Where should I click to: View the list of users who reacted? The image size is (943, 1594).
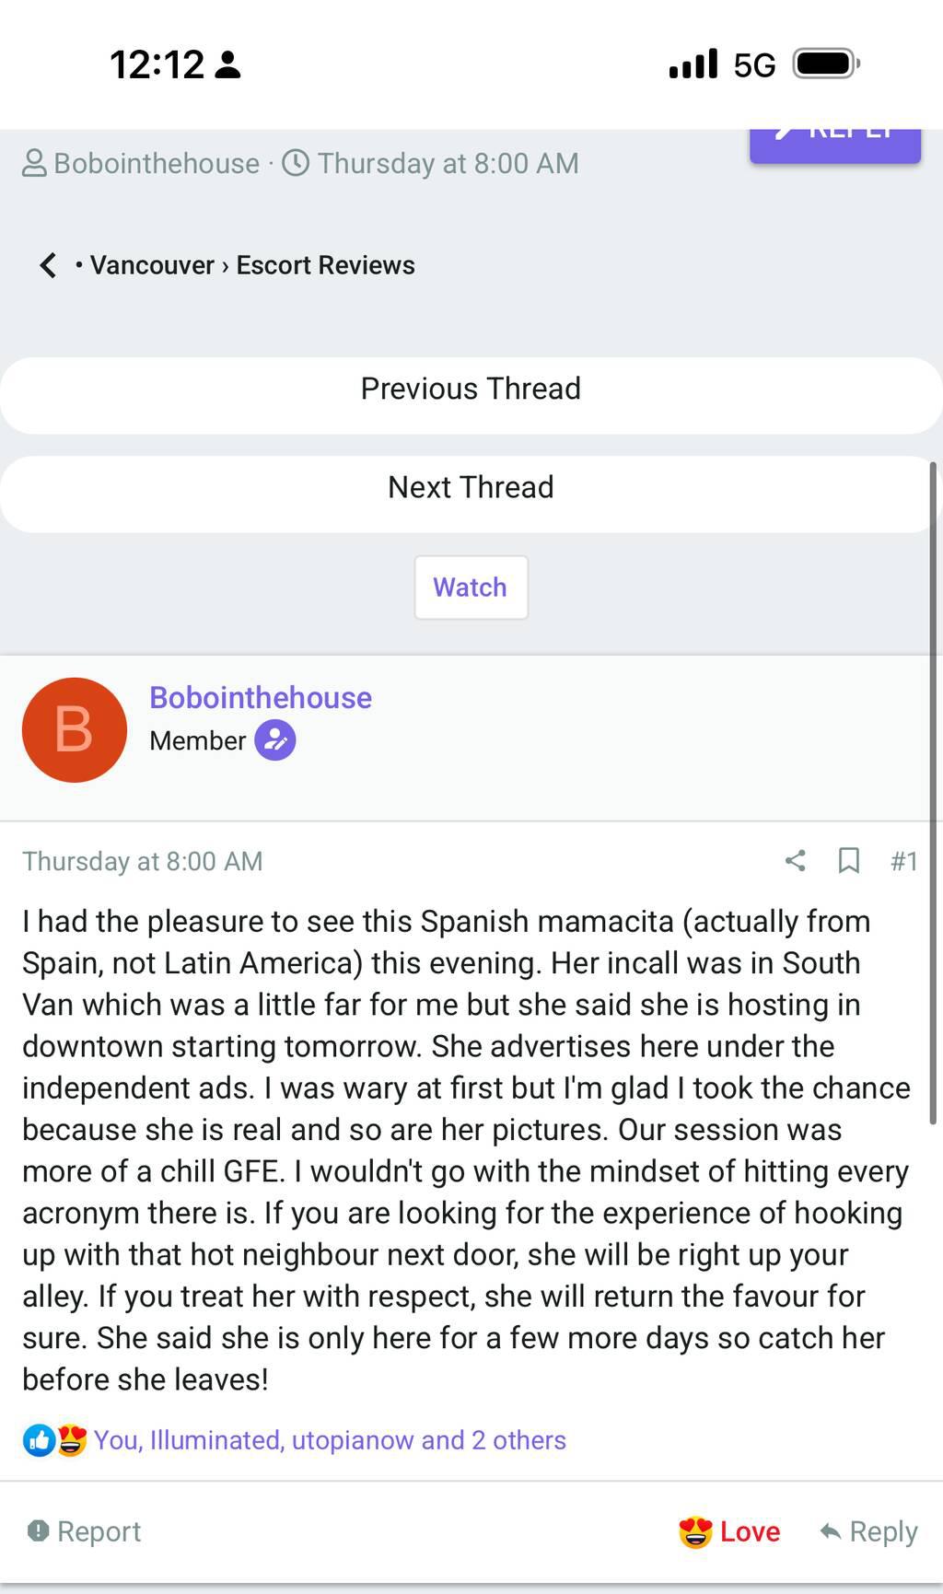330,1440
